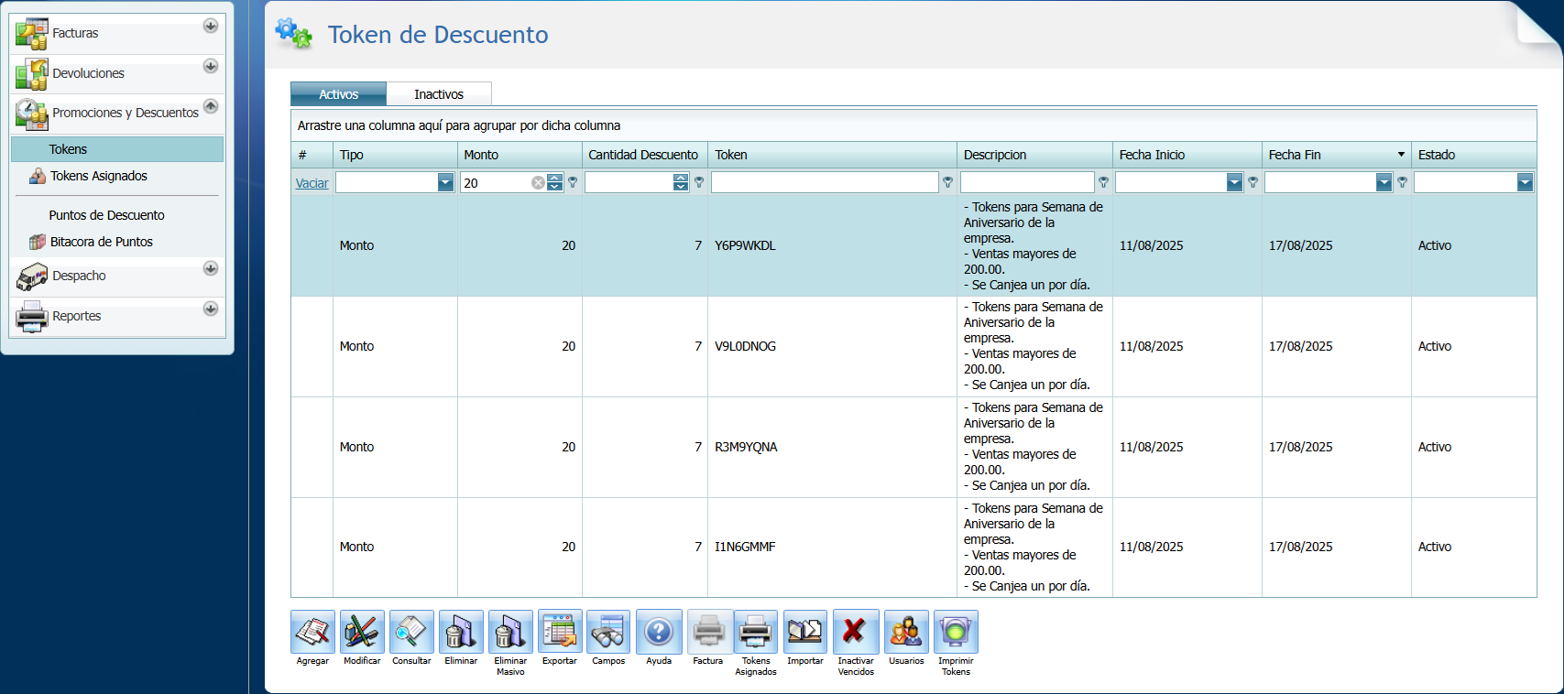Click the Monto column filter funnel icon
The height and width of the screenshot is (694, 1564).
tap(573, 183)
